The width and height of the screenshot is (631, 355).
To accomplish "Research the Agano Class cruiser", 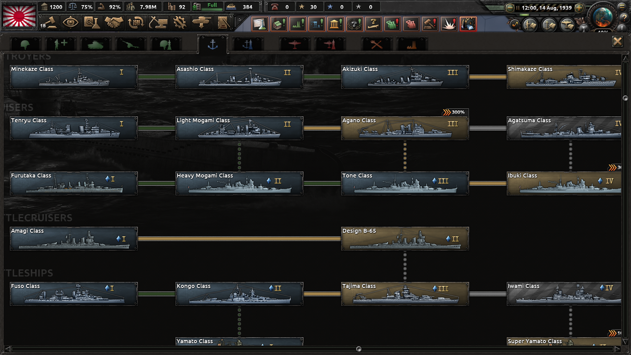I will (405, 128).
